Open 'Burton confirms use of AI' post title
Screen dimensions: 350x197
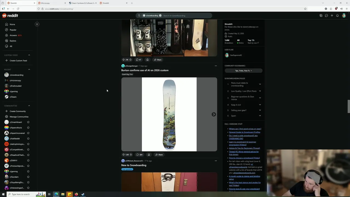[x=145, y=70]
